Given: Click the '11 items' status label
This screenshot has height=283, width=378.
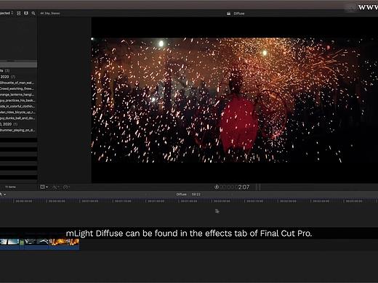Looking at the screenshot, I should [10, 187].
